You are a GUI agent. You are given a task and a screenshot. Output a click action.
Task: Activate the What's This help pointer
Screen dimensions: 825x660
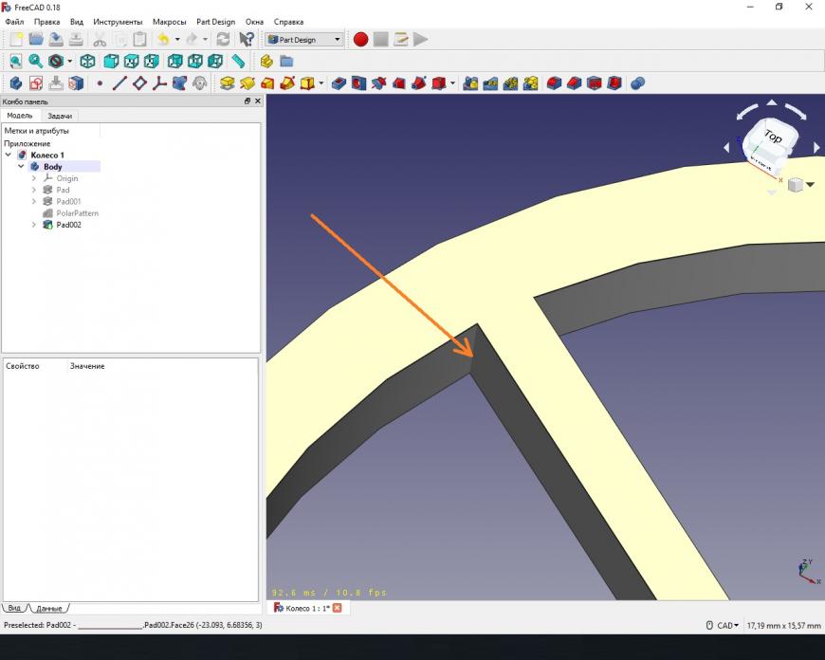247,40
